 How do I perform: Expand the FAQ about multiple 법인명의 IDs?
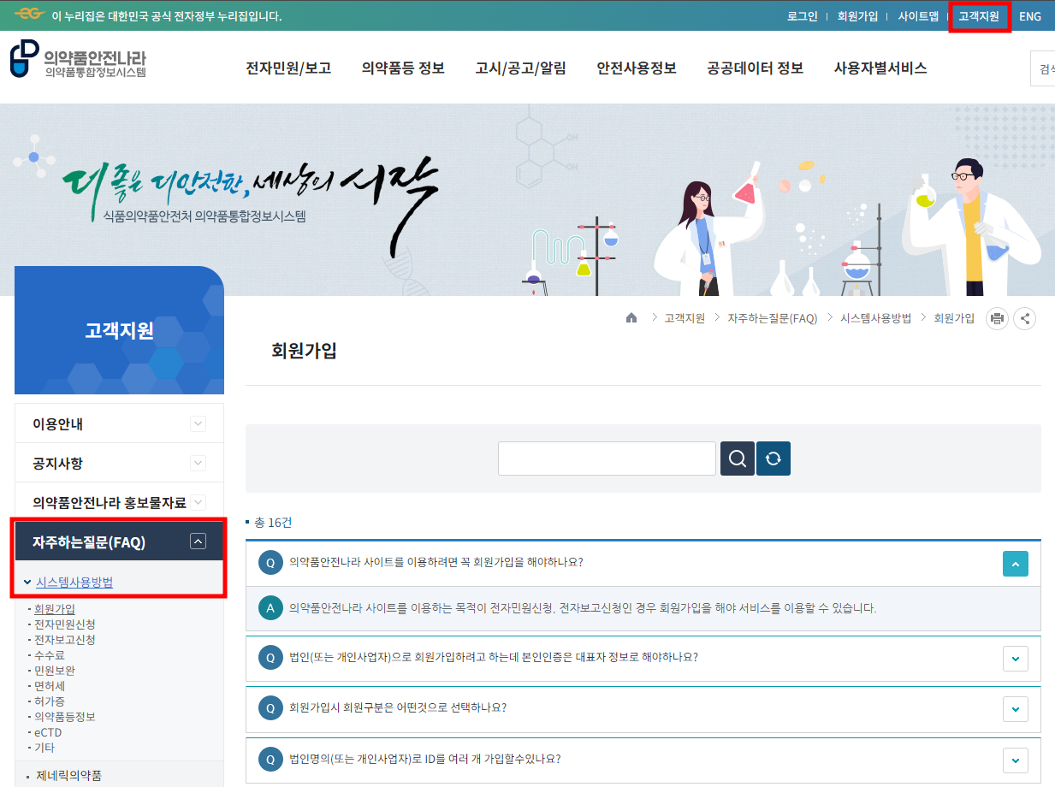click(x=1015, y=760)
